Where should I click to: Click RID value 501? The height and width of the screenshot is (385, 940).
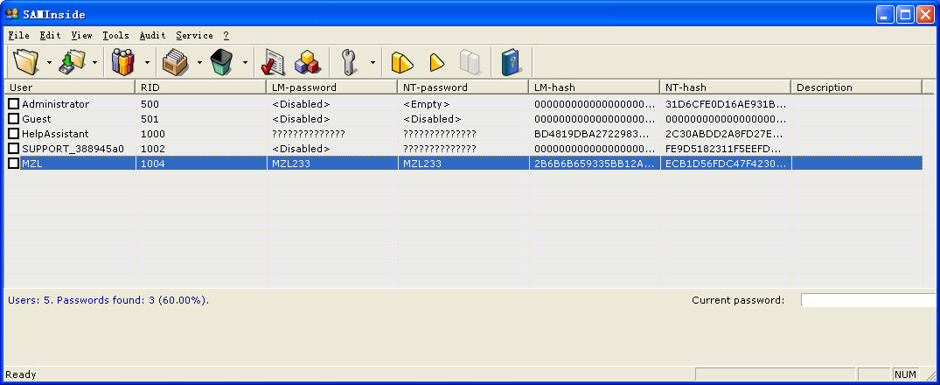tap(150, 119)
